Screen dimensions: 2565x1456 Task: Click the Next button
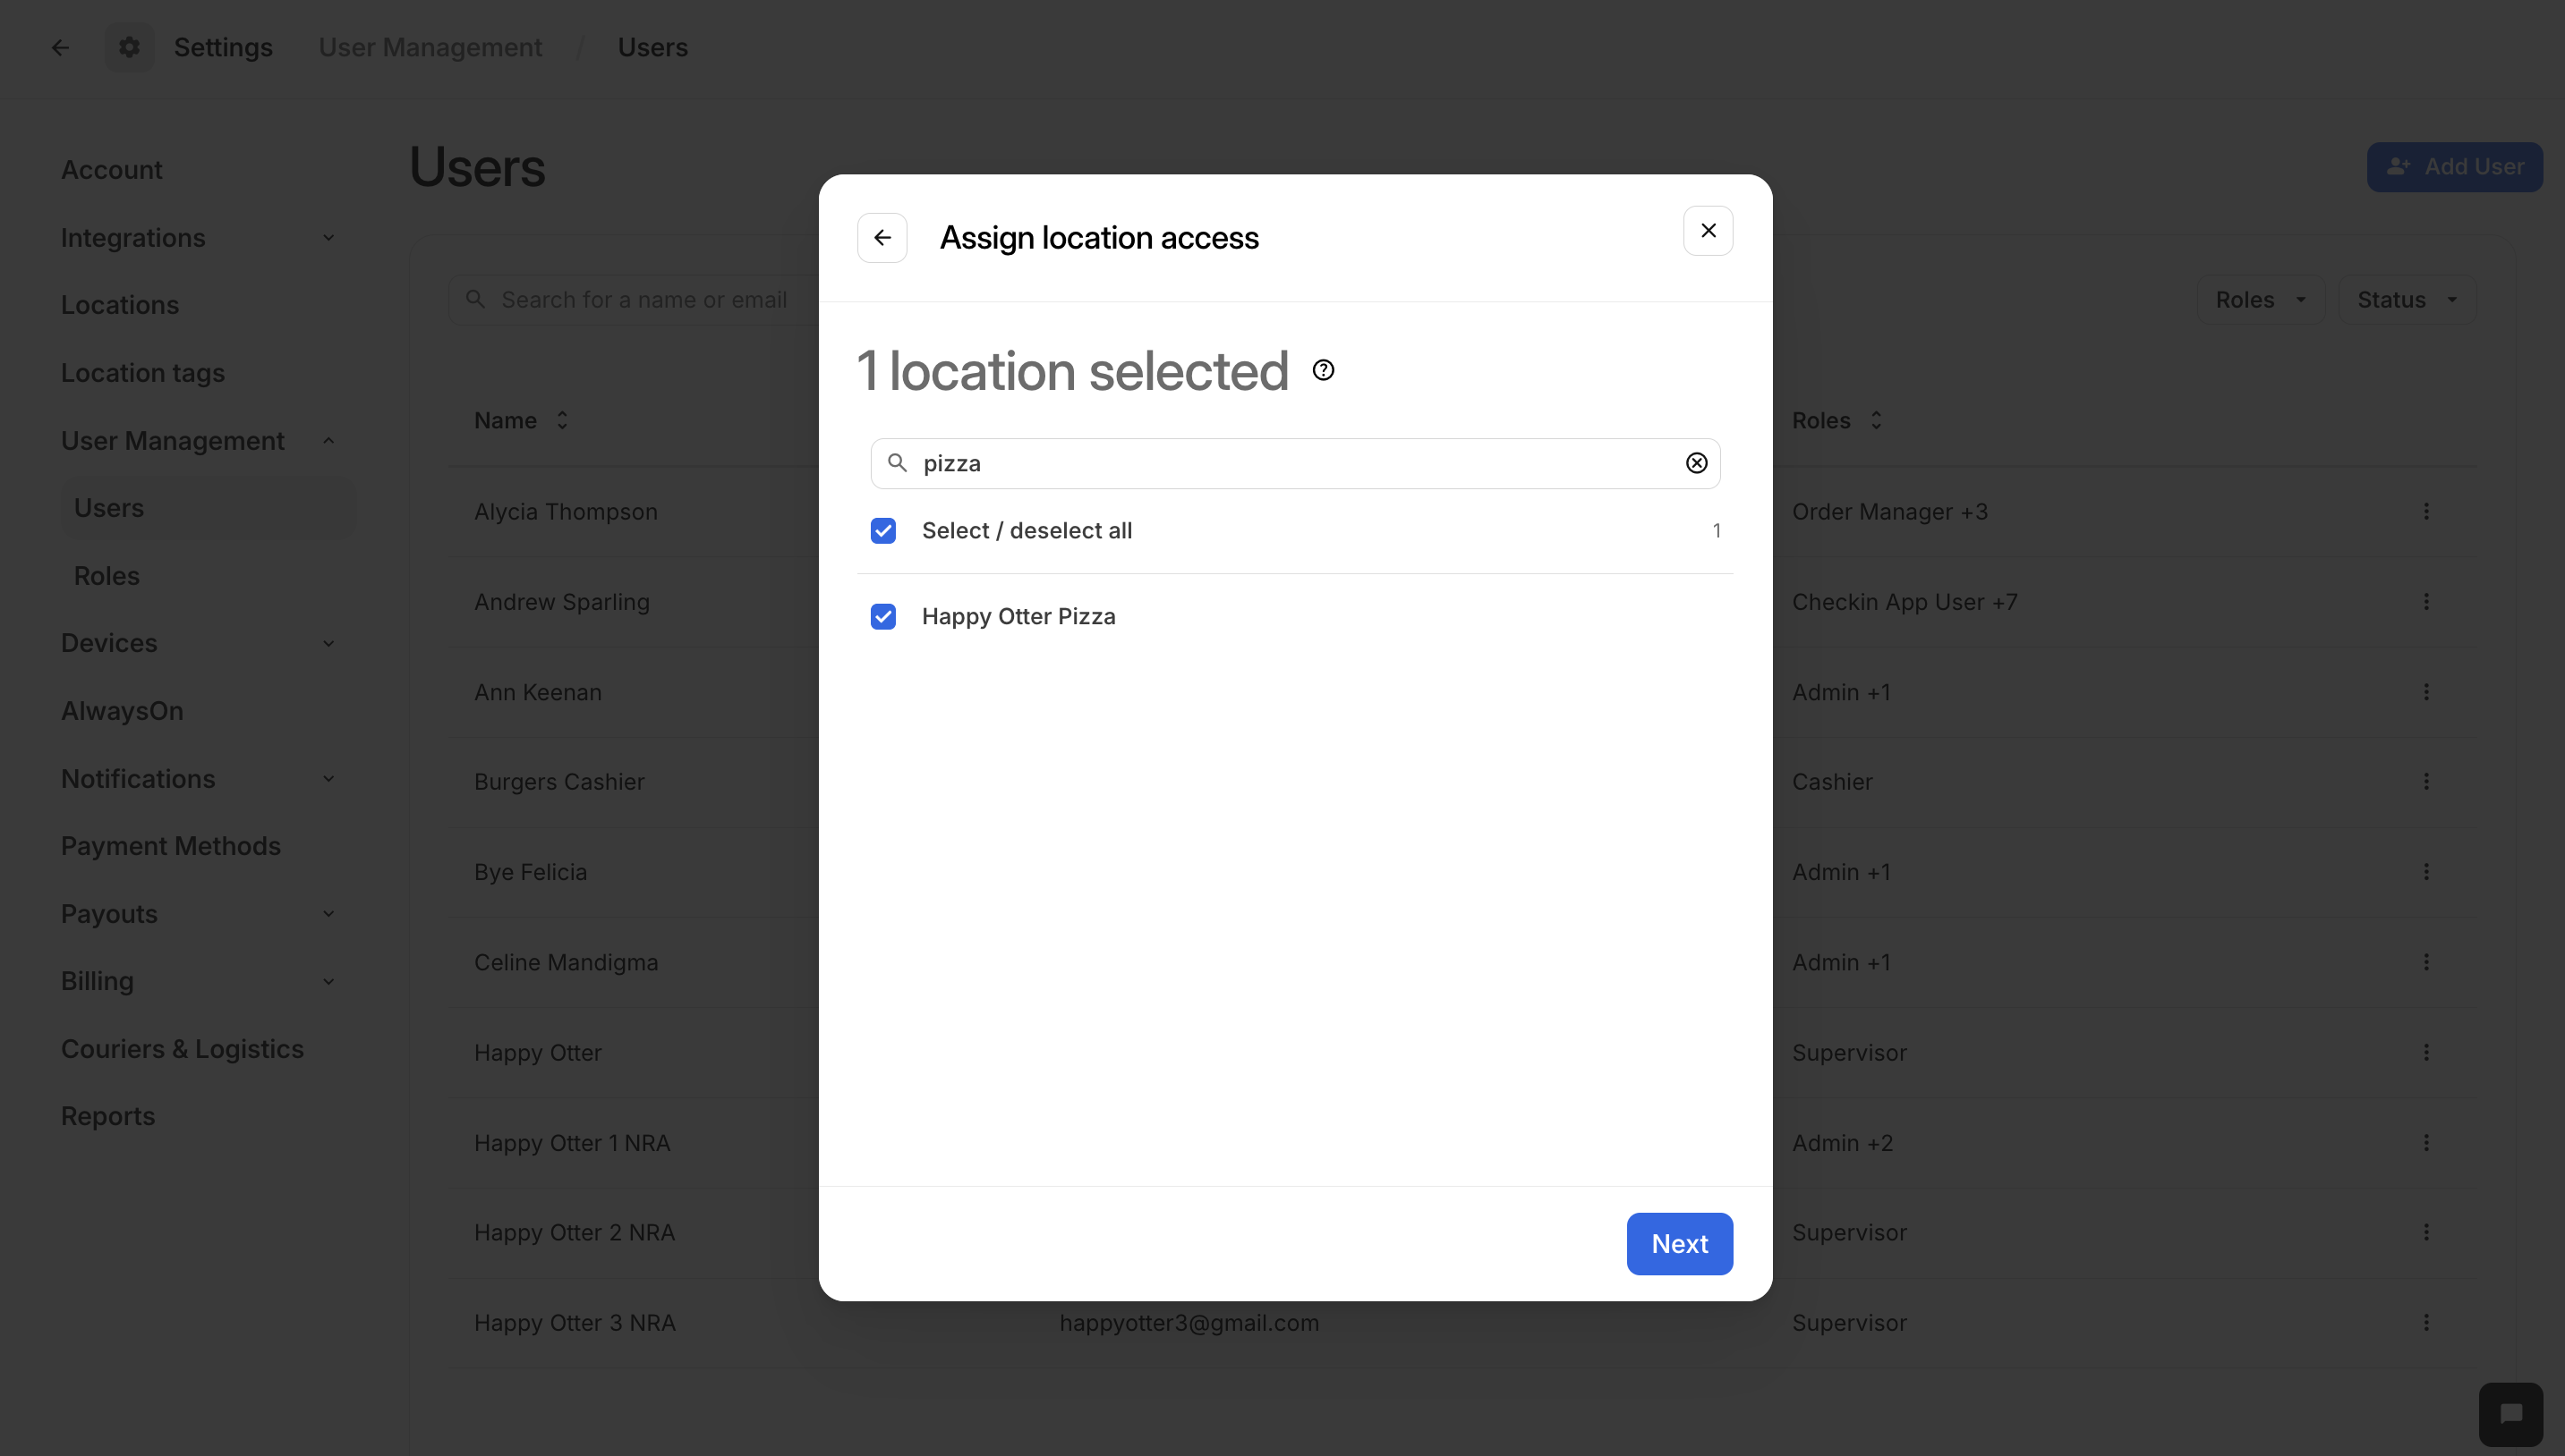(x=1679, y=1243)
